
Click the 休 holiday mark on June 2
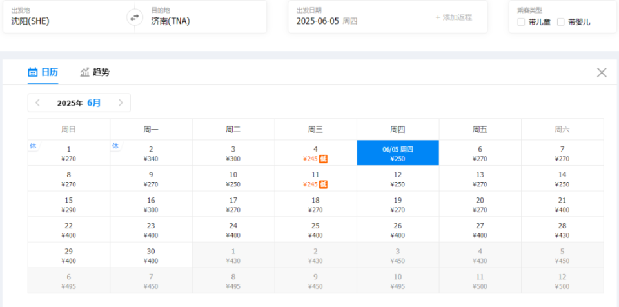tap(115, 146)
